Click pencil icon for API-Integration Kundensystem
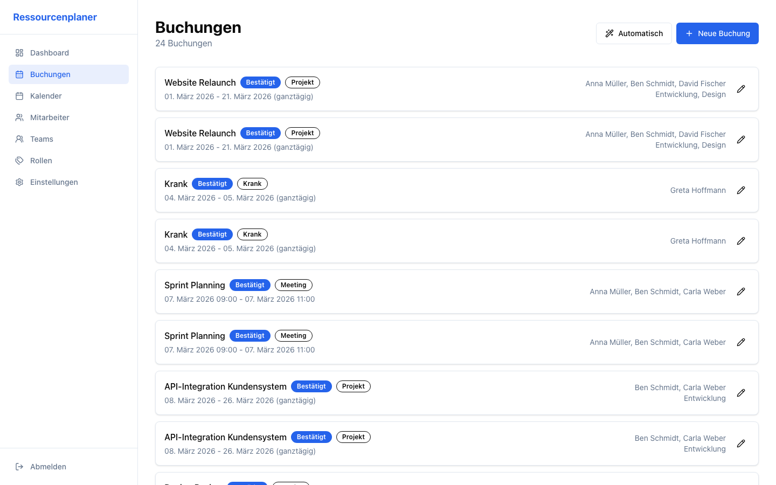The width and height of the screenshot is (776, 485). pyautogui.click(x=741, y=393)
